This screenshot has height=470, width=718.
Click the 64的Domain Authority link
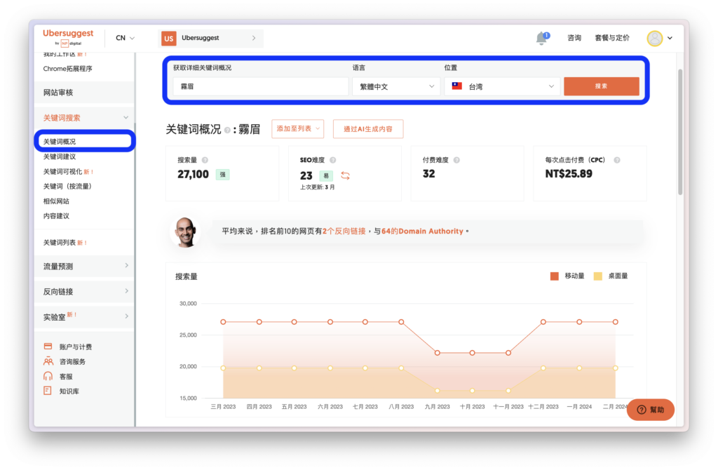pyautogui.click(x=422, y=231)
